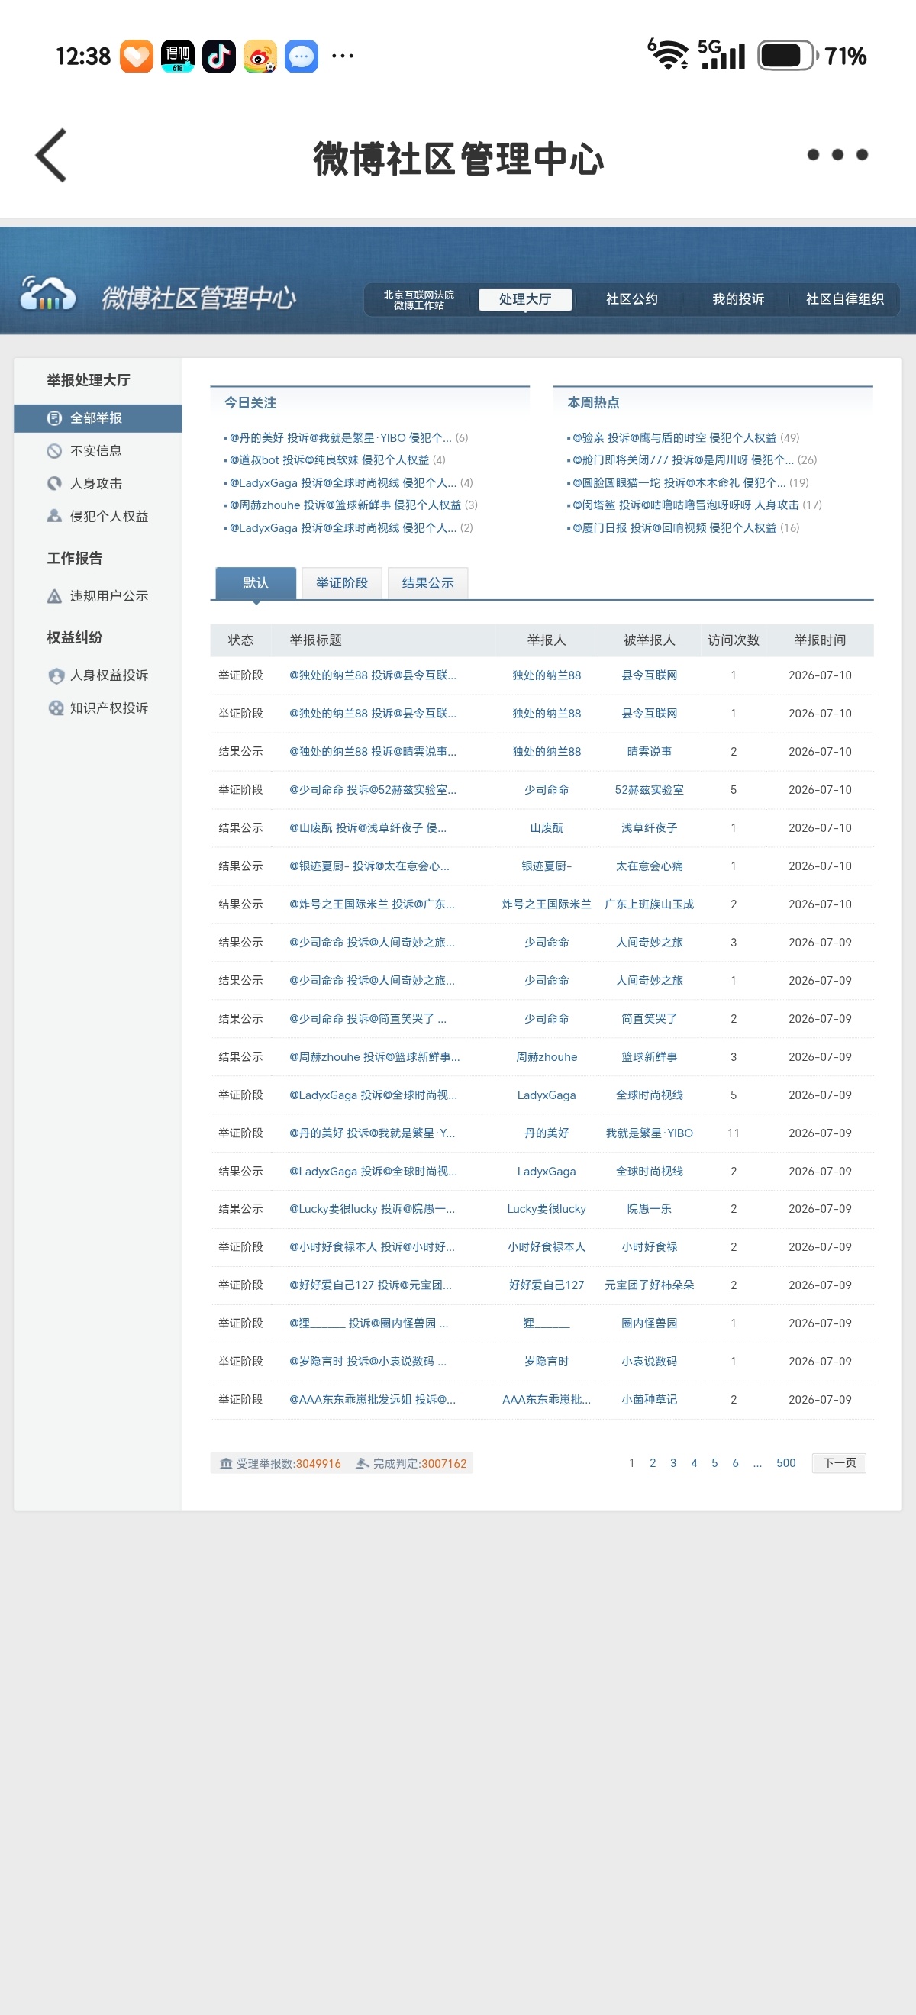Open 不实信息 category icon
This screenshot has height=2015, width=916.
[x=54, y=451]
